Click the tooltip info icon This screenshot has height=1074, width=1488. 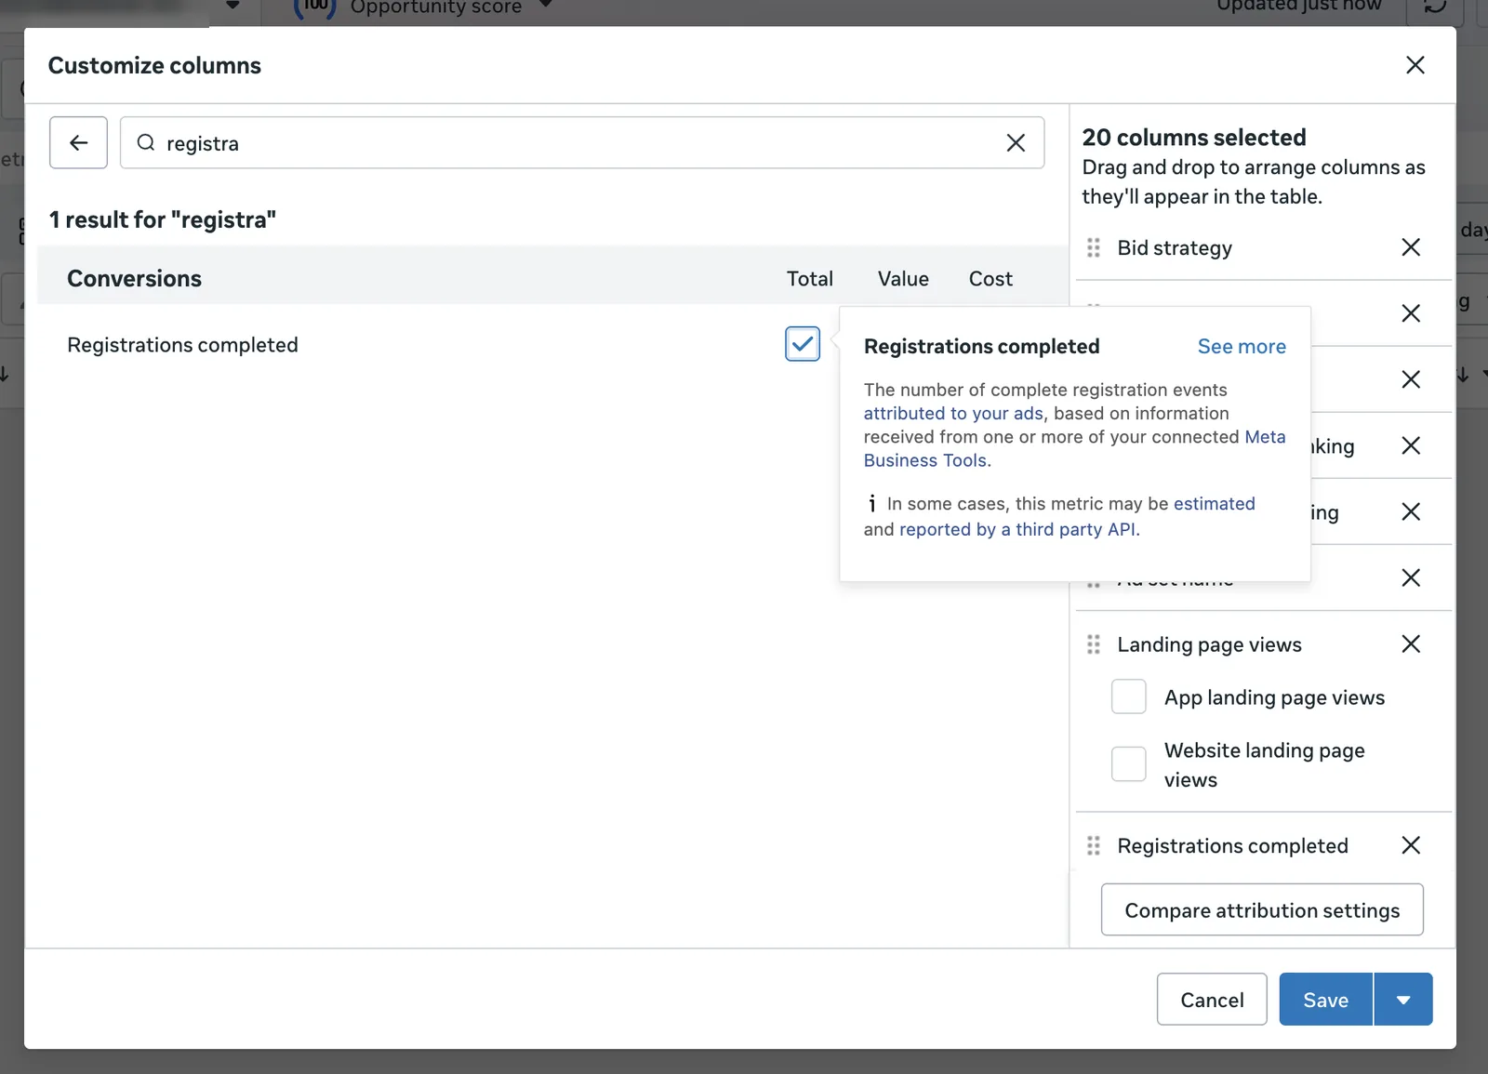pyautogui.click(x=871, y=504)
